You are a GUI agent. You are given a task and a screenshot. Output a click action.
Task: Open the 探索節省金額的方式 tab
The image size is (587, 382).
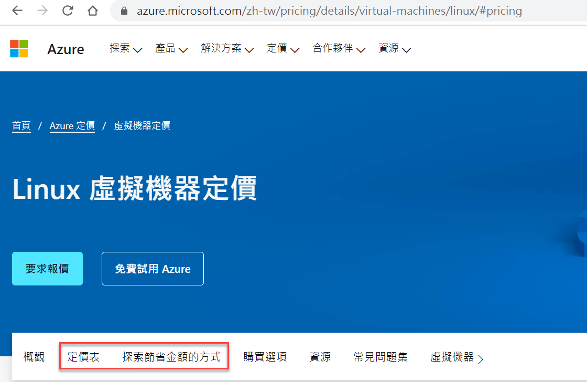[171, 356]
